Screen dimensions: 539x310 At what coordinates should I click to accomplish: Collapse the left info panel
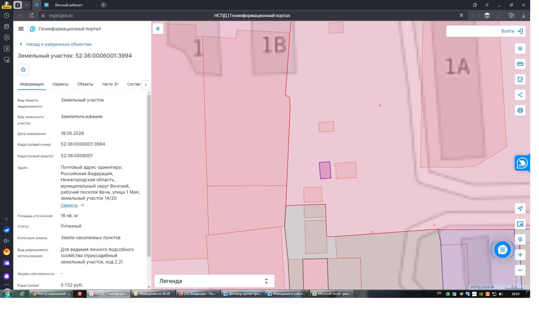pos(158,29)
